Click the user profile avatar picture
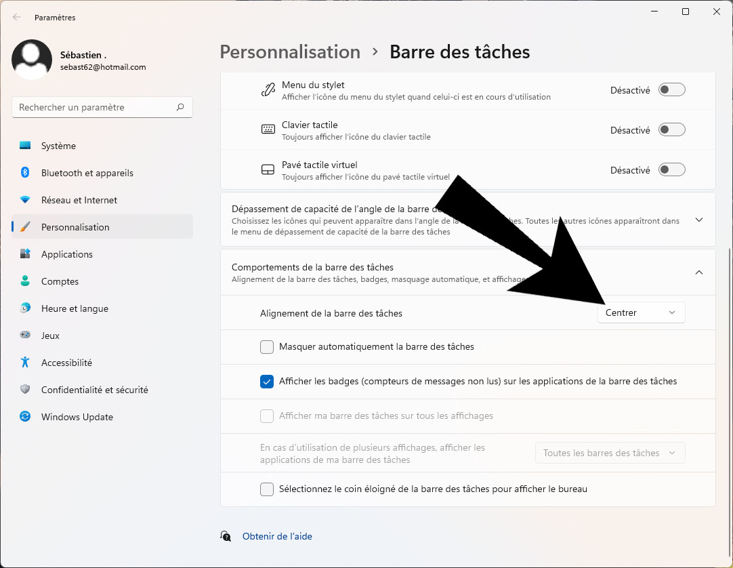The height and width of the screenshot is (568, 733). [x=32, y=60]
